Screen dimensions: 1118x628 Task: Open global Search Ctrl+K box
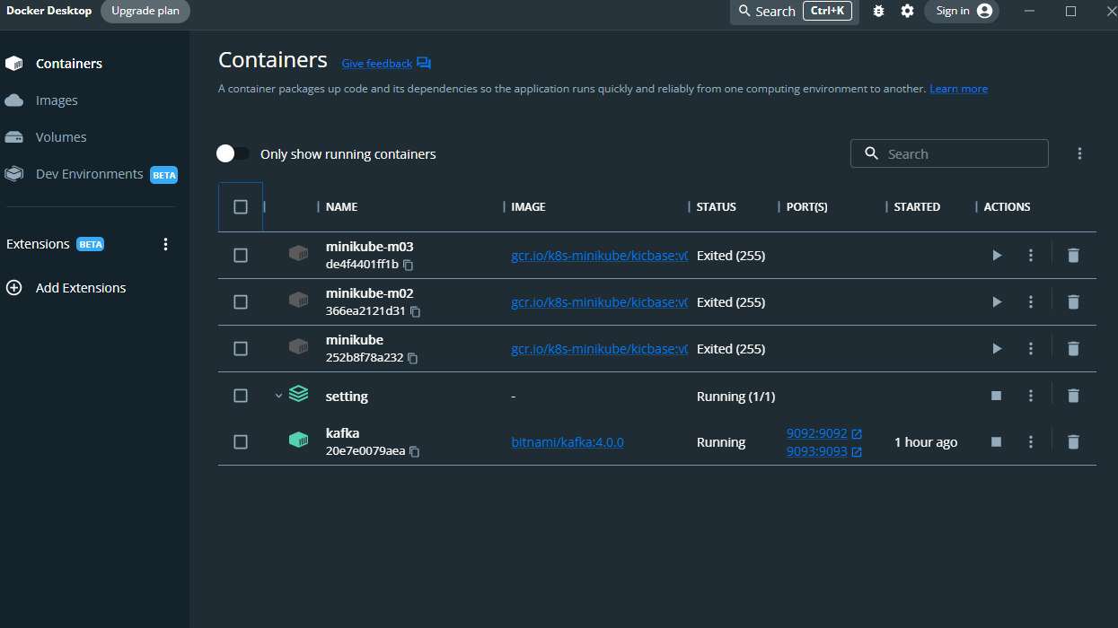click(795, 11)
